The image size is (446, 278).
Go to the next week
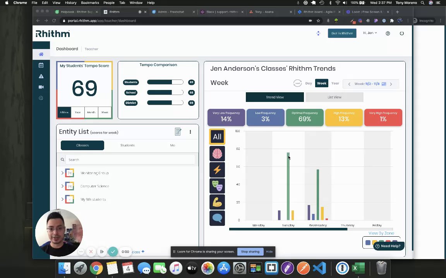coord(391,84)
